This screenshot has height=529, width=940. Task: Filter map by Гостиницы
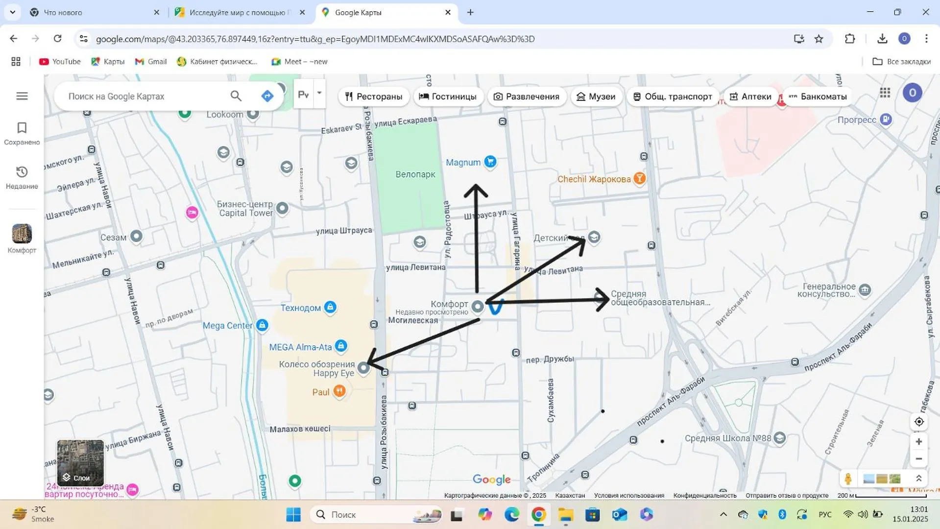[448, 96]
